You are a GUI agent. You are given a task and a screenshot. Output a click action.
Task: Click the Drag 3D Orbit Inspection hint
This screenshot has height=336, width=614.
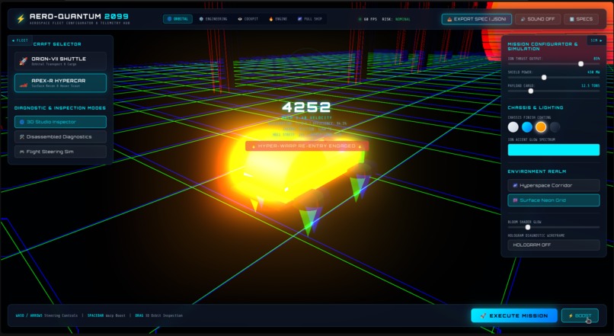pyautogui.click(x=158, y=315)
